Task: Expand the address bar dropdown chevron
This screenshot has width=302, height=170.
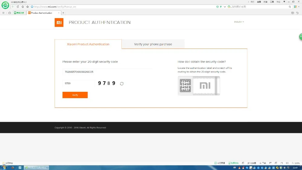Action: [x=225, y=7]
